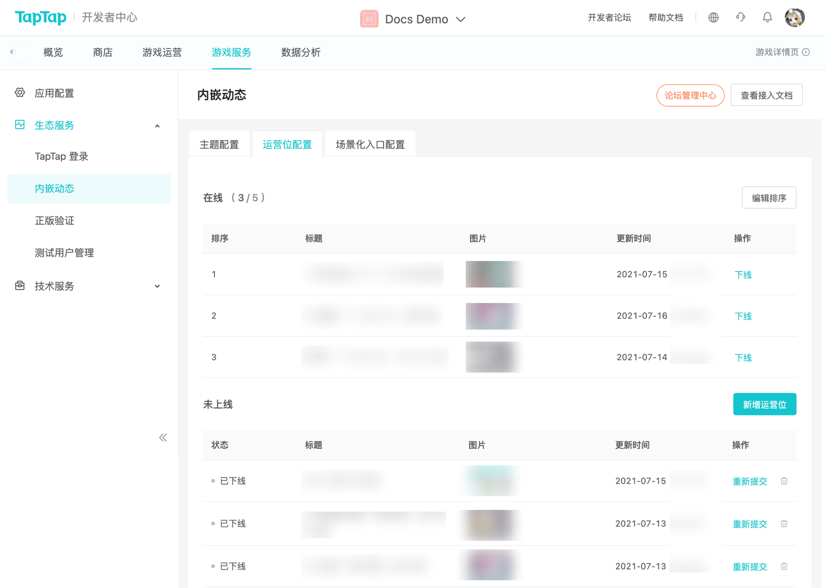Switch to the 主题配置 tab

click(x=219, y=145)
